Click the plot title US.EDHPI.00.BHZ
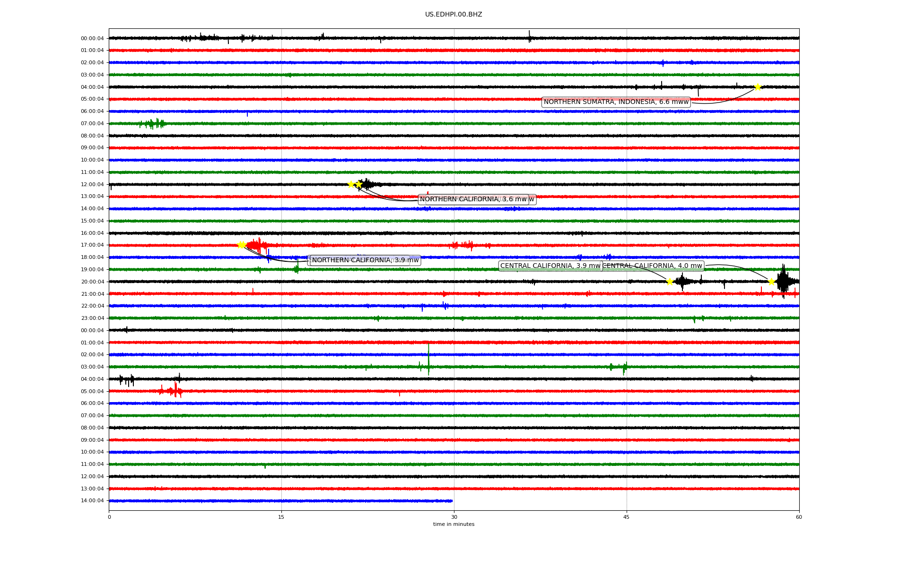The height and width of the screenshot is (567, 908). tap(454, 15)
